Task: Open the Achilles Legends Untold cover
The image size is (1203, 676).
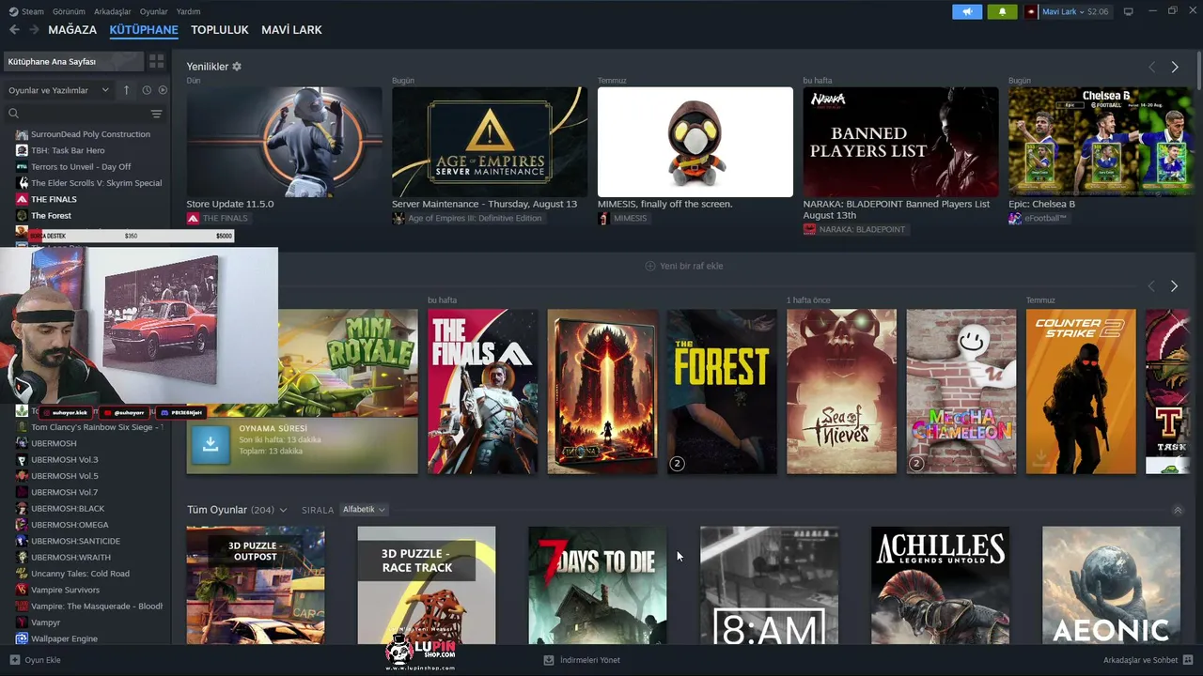Action: coord(941,586)
